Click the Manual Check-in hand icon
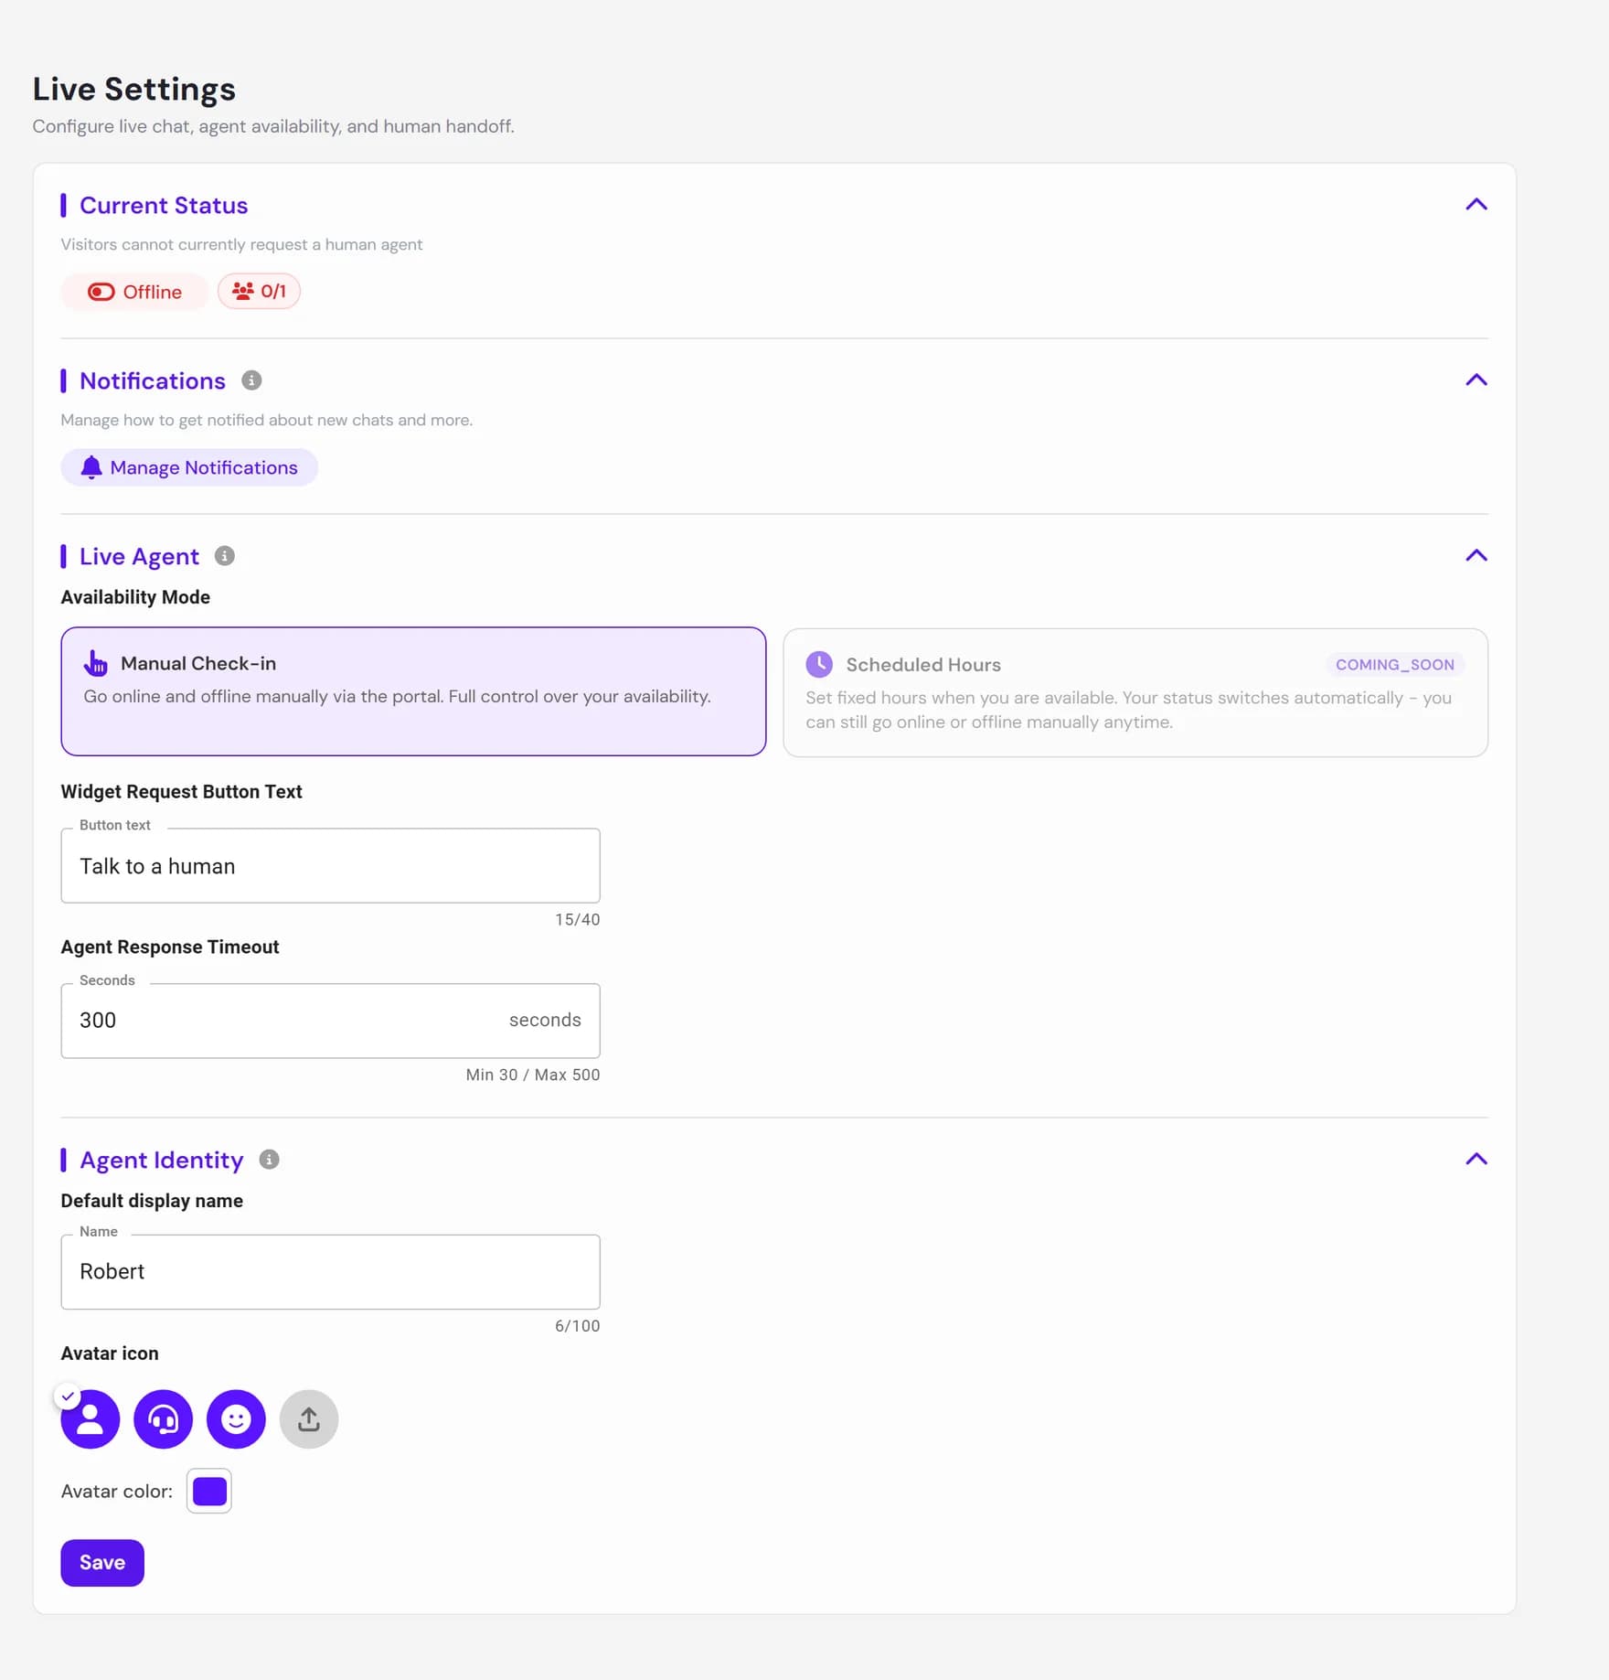The height and width of the screenshot is (1680, 1609). [95, 663]
